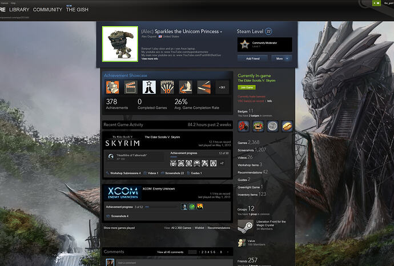The width and height of the screenshot is (394, 266).
Task: Click burning city XCOM achievement icon
Action: point(200,207)
